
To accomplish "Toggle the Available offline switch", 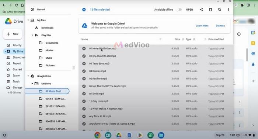I will [179, 10].
